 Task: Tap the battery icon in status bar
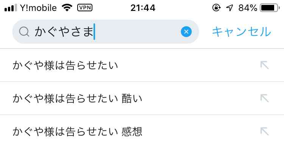point(270,8)
